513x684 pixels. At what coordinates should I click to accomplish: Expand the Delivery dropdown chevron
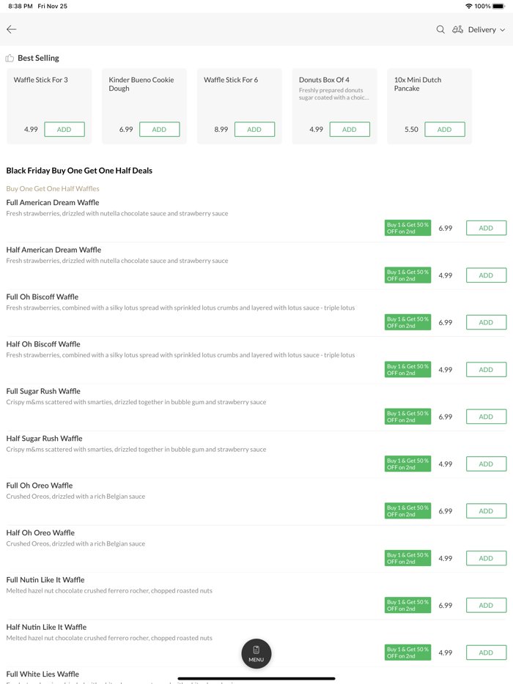click(503, 30)
